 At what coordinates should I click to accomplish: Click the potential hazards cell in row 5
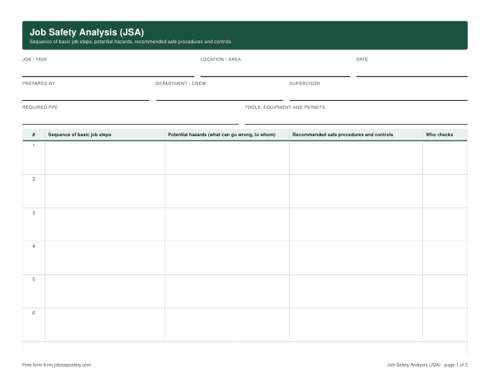(227, 292)
